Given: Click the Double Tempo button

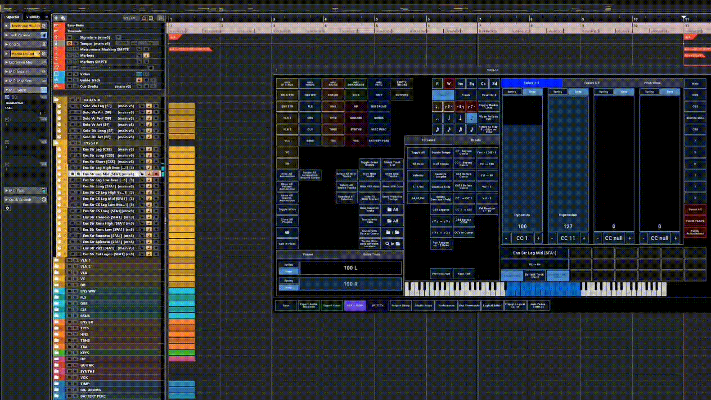Looking at the screenshot, I should [x=441, y=152].
